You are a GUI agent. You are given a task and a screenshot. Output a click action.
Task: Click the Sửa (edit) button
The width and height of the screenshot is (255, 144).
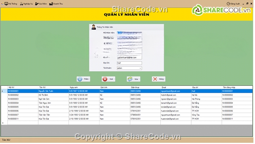pyautogui.click(x=134, y=79)
